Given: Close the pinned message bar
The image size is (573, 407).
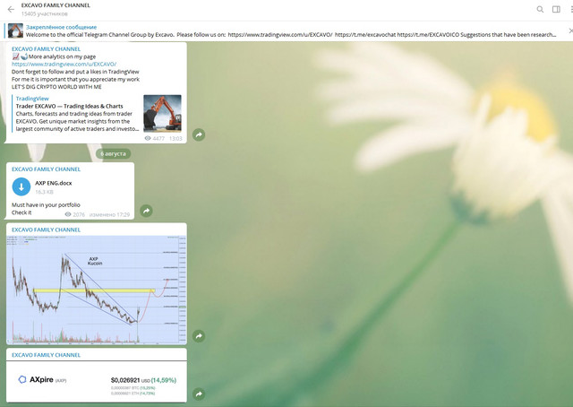Looking at the screenshot, I should tap(570, 30).
